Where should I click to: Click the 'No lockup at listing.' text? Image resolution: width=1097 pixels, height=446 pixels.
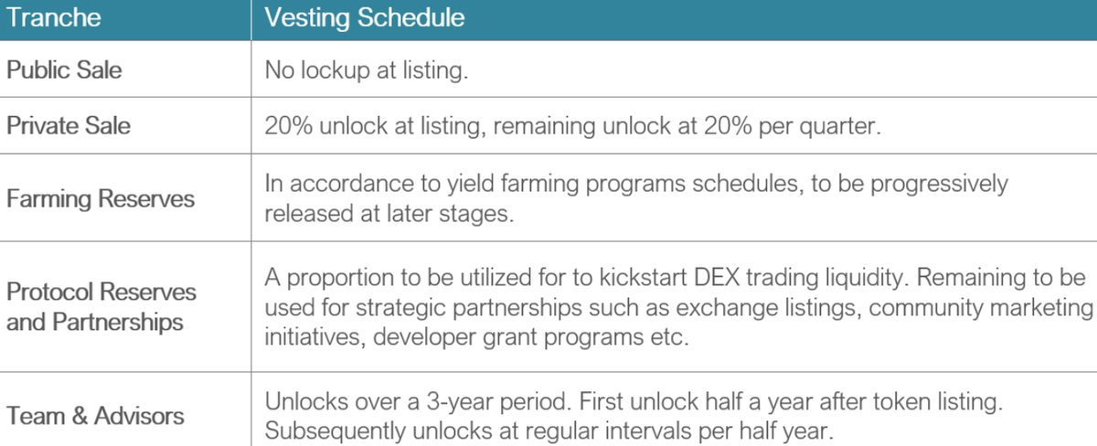pos(367,71)
